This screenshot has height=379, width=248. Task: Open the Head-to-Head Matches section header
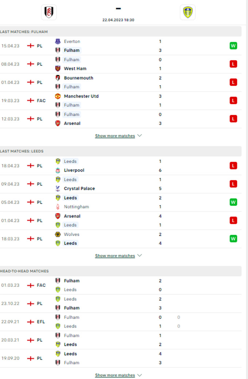[x=120, y=271]
